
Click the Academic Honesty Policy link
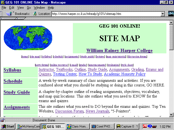(125, 74)
